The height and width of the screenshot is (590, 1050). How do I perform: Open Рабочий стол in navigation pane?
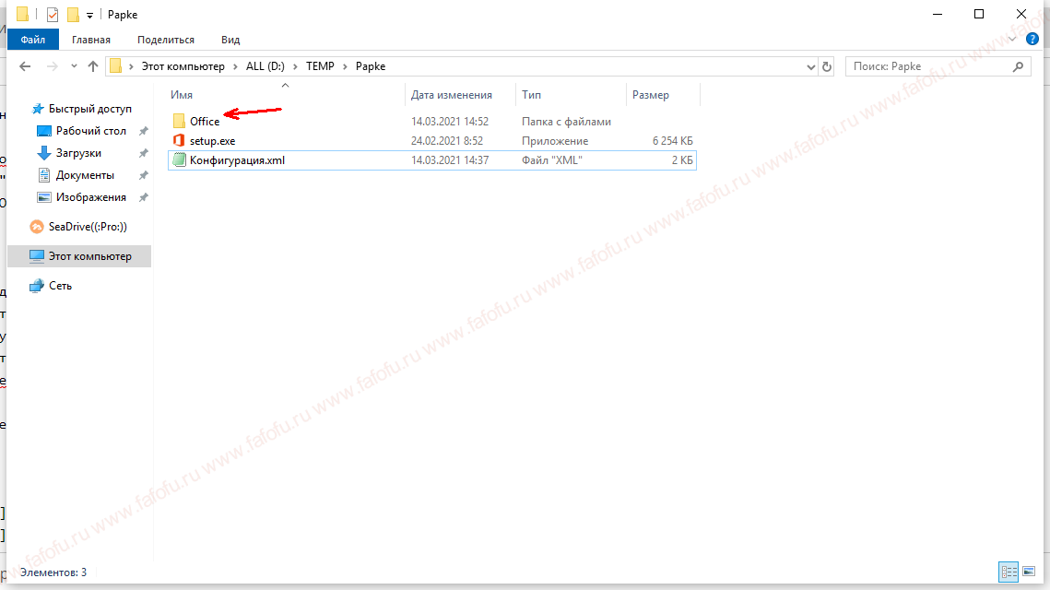pos(90,131)
